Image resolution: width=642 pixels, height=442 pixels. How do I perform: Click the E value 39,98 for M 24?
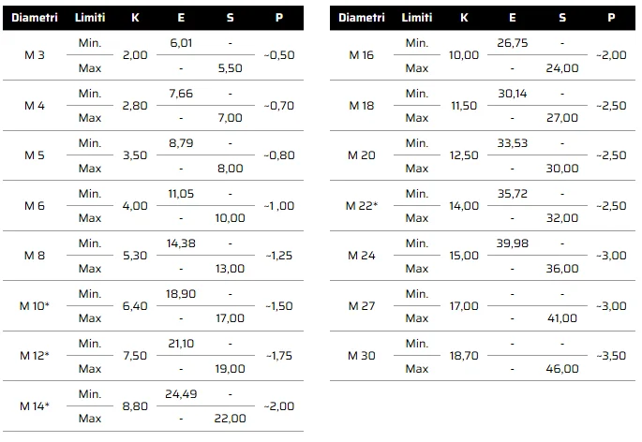[513, 243]
